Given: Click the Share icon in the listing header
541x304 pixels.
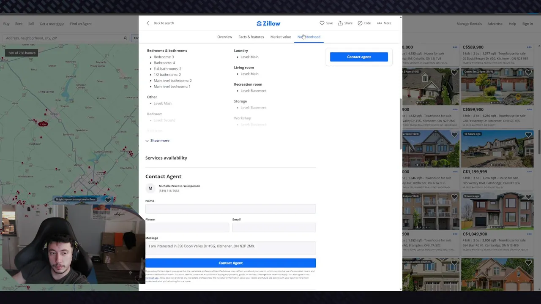Looking at the screenshot, I should 340,23.
